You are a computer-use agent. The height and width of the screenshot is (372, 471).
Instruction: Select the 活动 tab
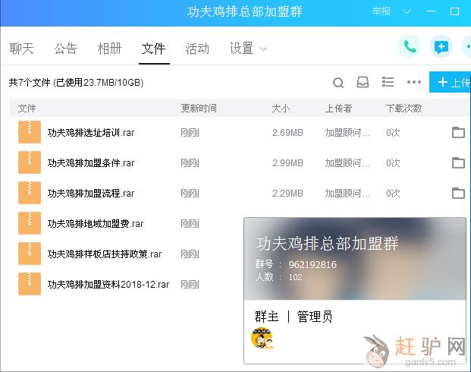pos(197,49)
